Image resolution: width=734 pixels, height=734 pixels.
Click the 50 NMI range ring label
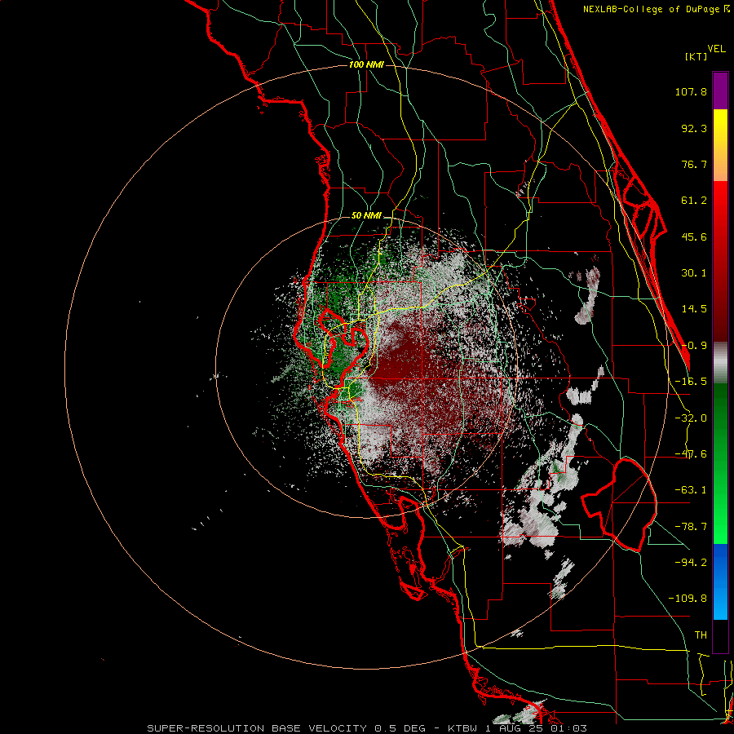click(366, 216)
